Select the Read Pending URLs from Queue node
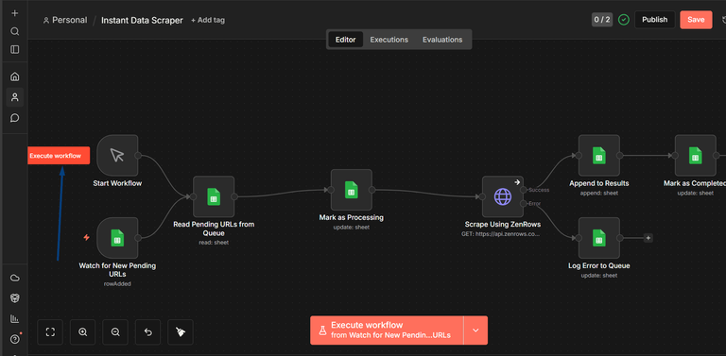The width and height of the screenshot is (726, 356). (x=214, y=196)
